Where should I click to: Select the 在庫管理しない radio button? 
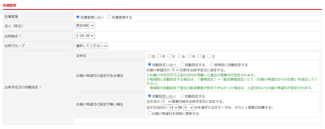[x=78, y=17]
